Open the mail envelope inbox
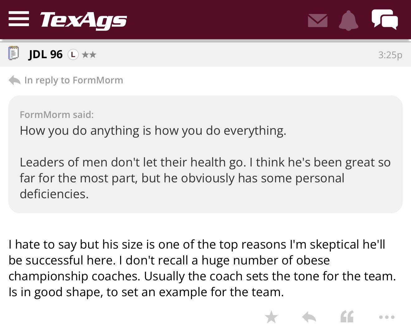This screenshot has width=411, height=332. (318, 21)
